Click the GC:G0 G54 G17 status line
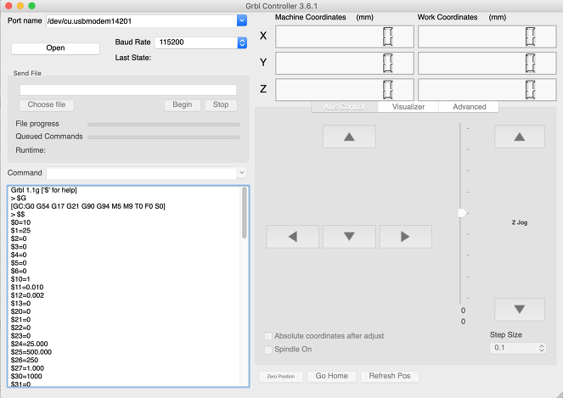This screenshot has width=563, height=398. click(88, 206)
